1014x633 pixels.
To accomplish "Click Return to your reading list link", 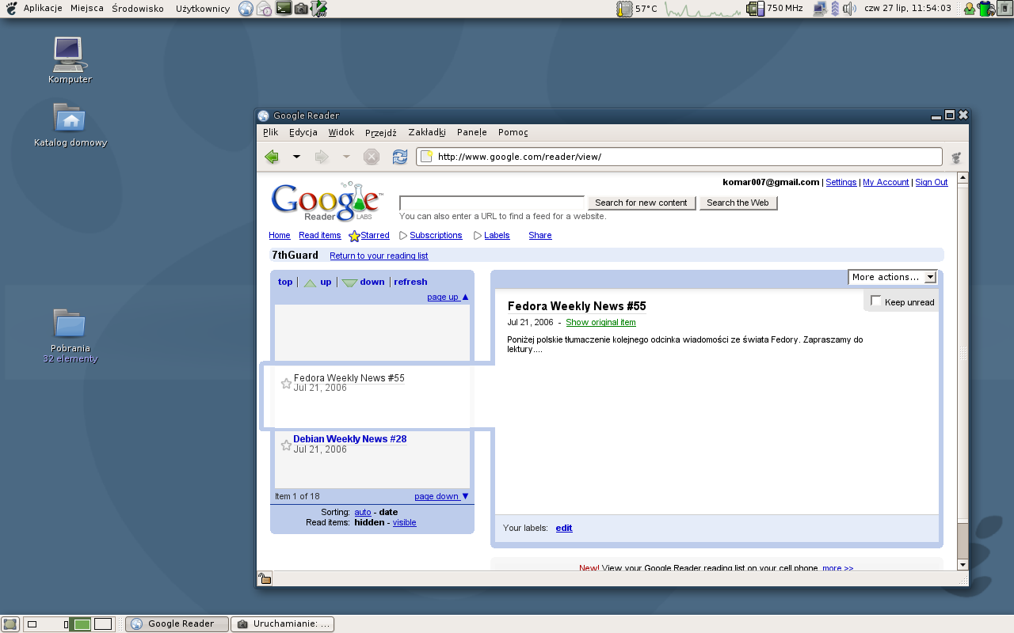I will (x=379, y=256).
